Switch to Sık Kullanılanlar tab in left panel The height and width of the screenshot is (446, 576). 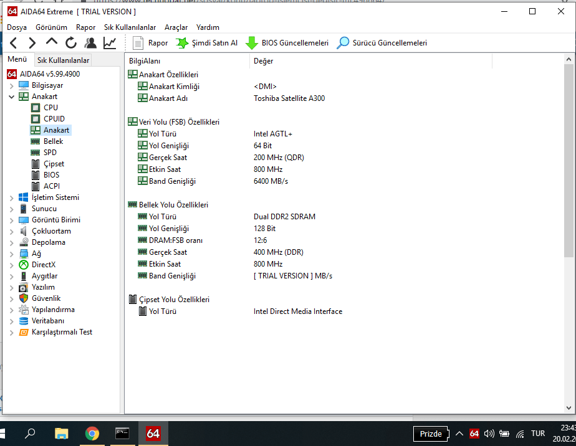[x=63, y=60]
